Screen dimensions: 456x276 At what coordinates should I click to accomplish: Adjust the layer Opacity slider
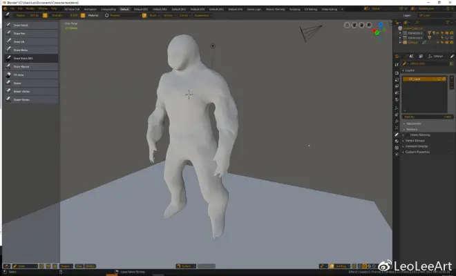427,117
